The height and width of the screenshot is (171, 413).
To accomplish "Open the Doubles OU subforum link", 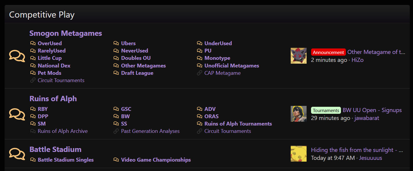I will point(136,58).
